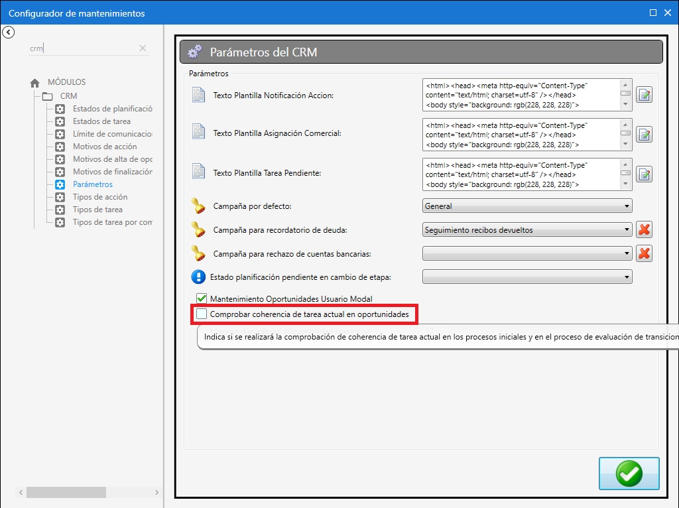Click gear icon beside Motivos de acción
Image resolution: width=679 pixels, height=508 pixels.
pos(60,147)
